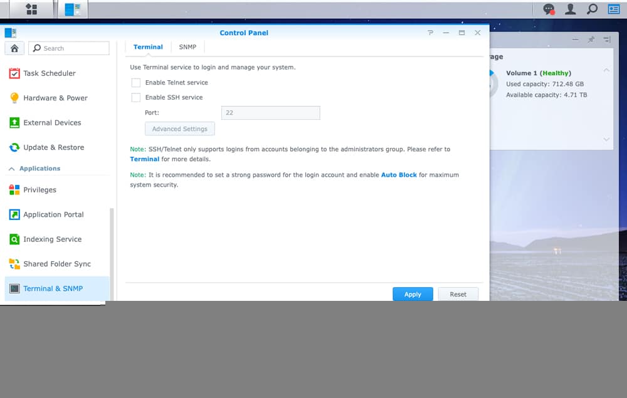
Task: Select Hardware & Power in sidebar
Action: pyautogui.click(x=55, y=98)
